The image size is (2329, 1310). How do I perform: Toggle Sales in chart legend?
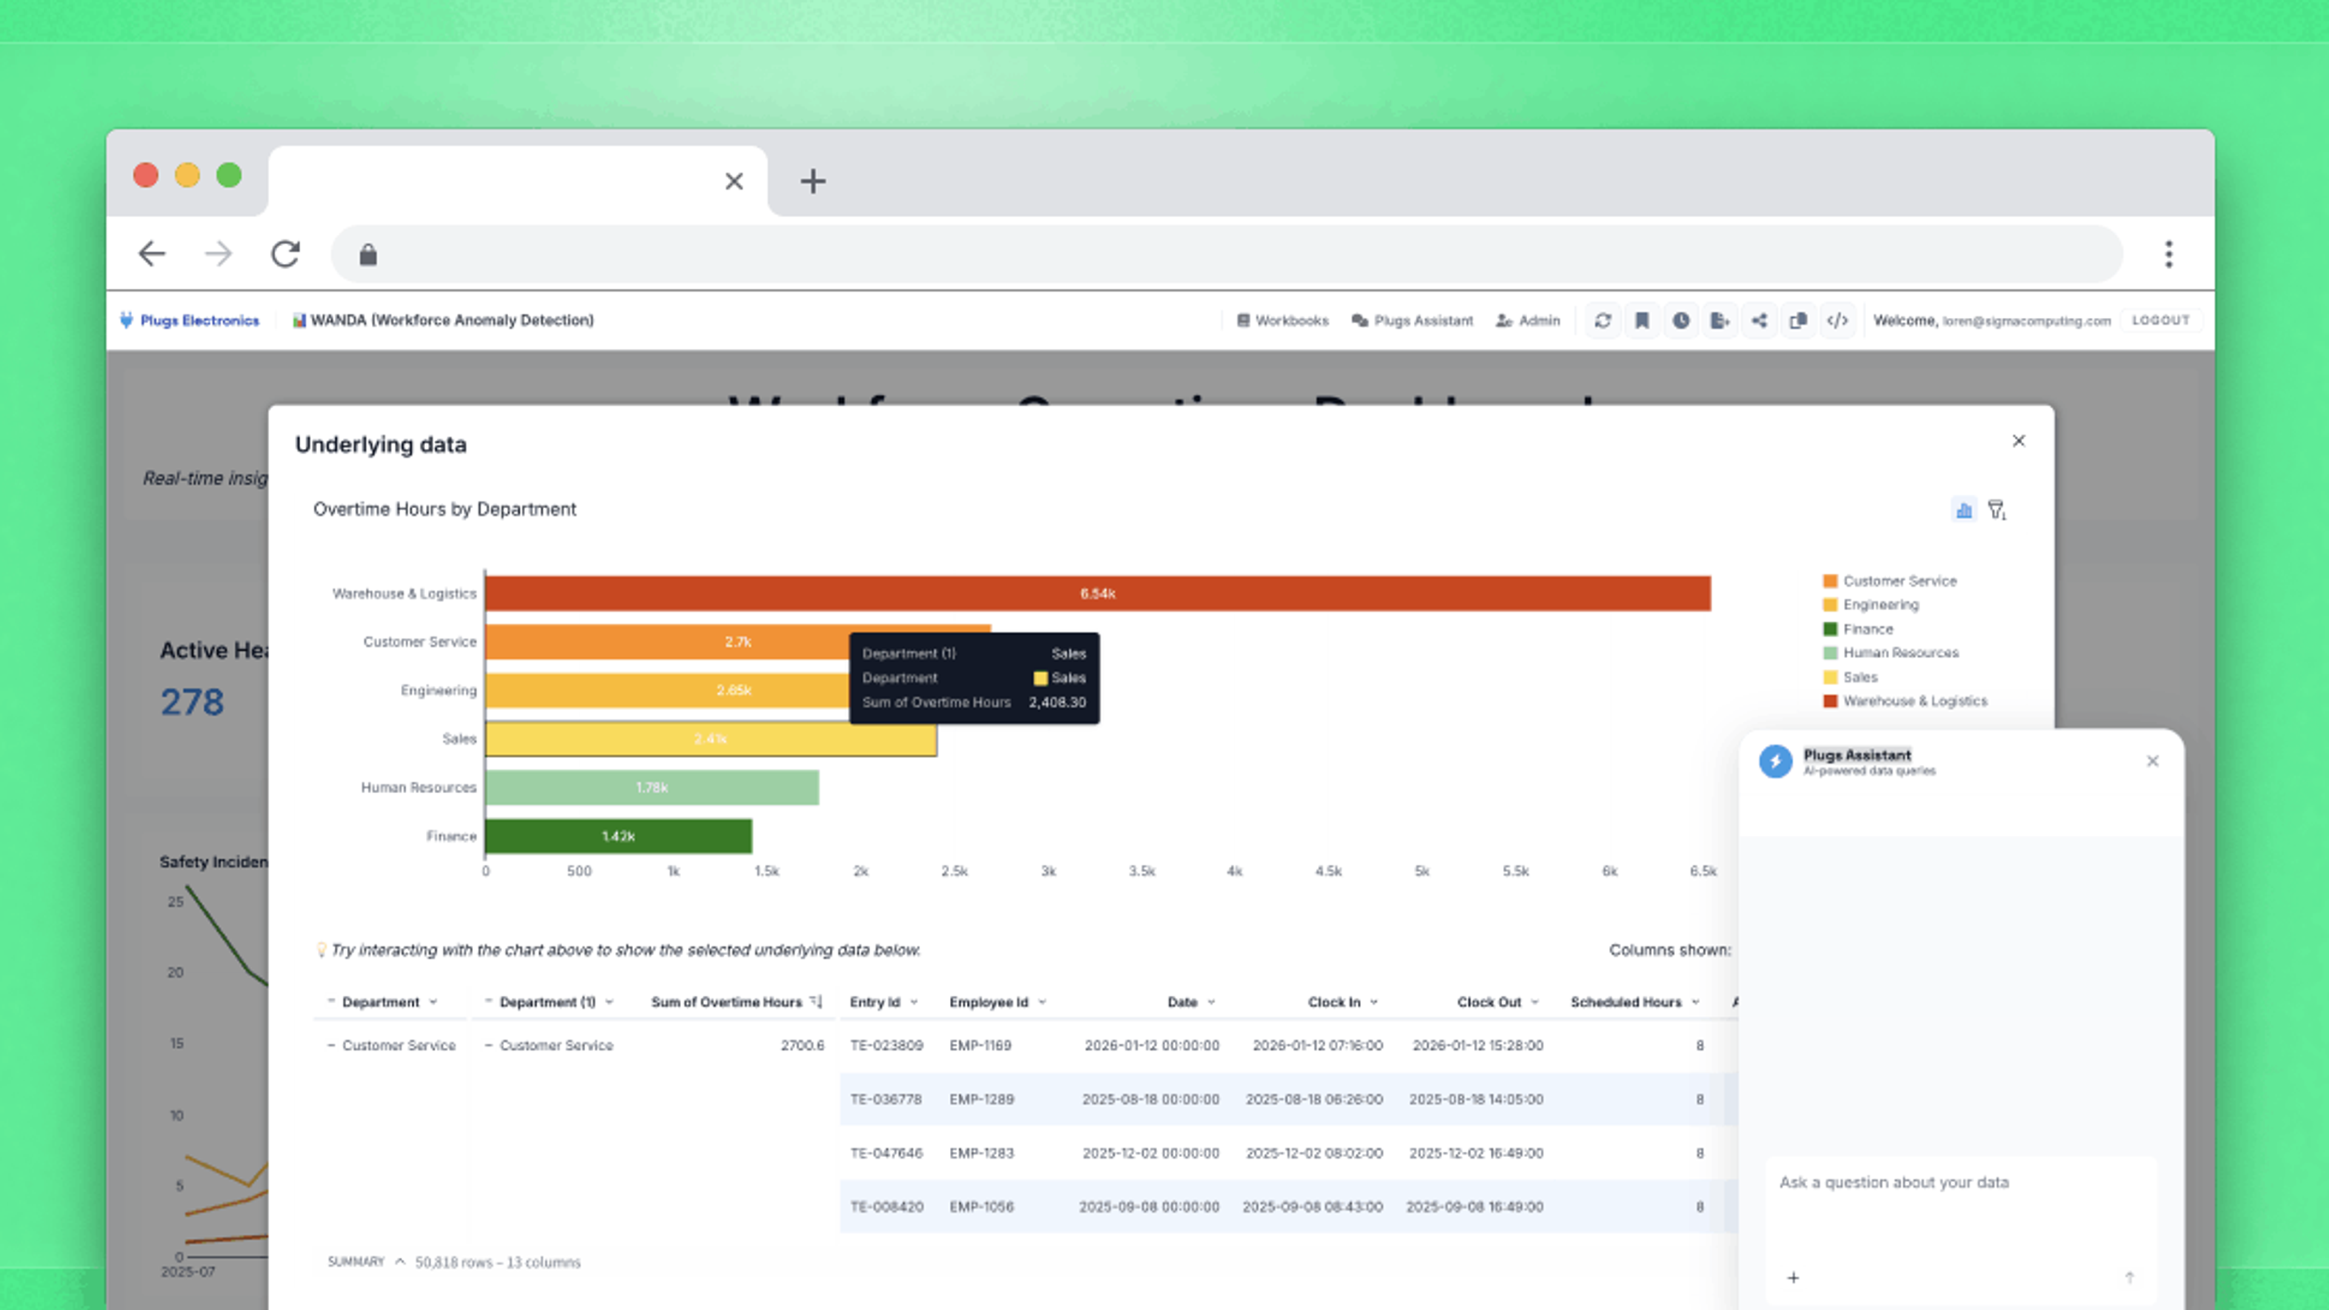1850,677
